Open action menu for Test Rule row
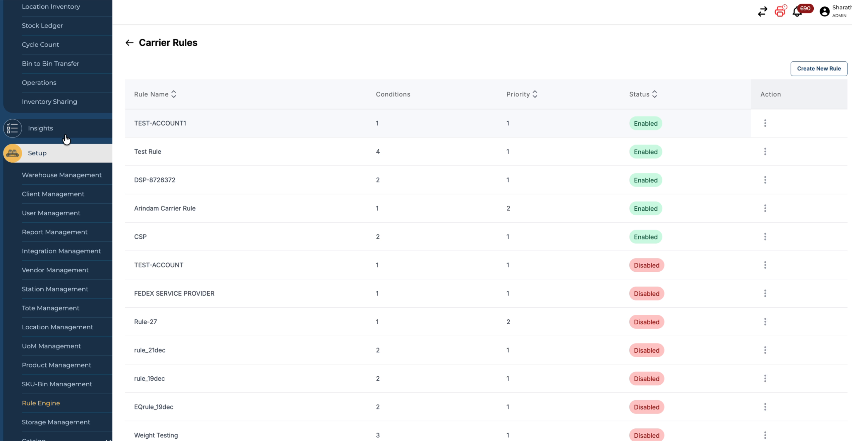Viewport: 852px width, 441px height. [765, 152]
